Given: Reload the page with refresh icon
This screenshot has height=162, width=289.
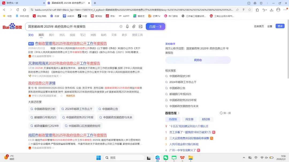Looking at the screenshot, I should [x=18, y=10].
